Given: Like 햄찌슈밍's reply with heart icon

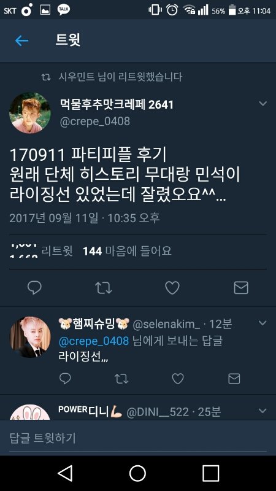Looking at the screenshot, I should [x=178, y=379].
